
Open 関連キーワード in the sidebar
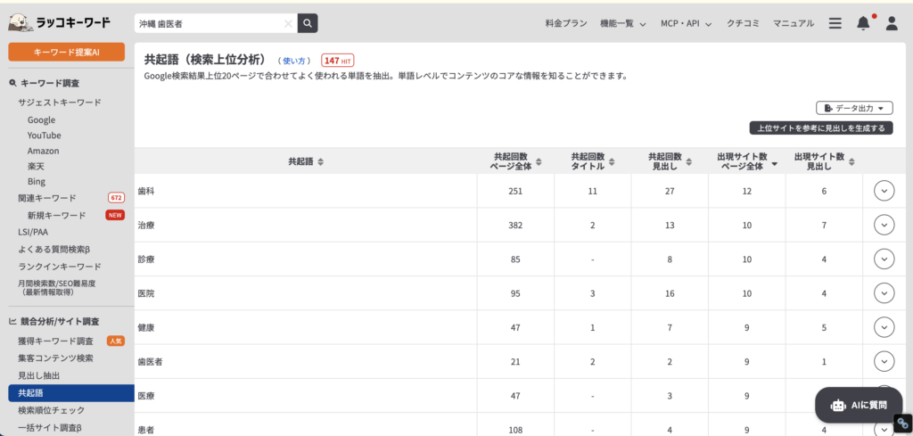(46, 198)
